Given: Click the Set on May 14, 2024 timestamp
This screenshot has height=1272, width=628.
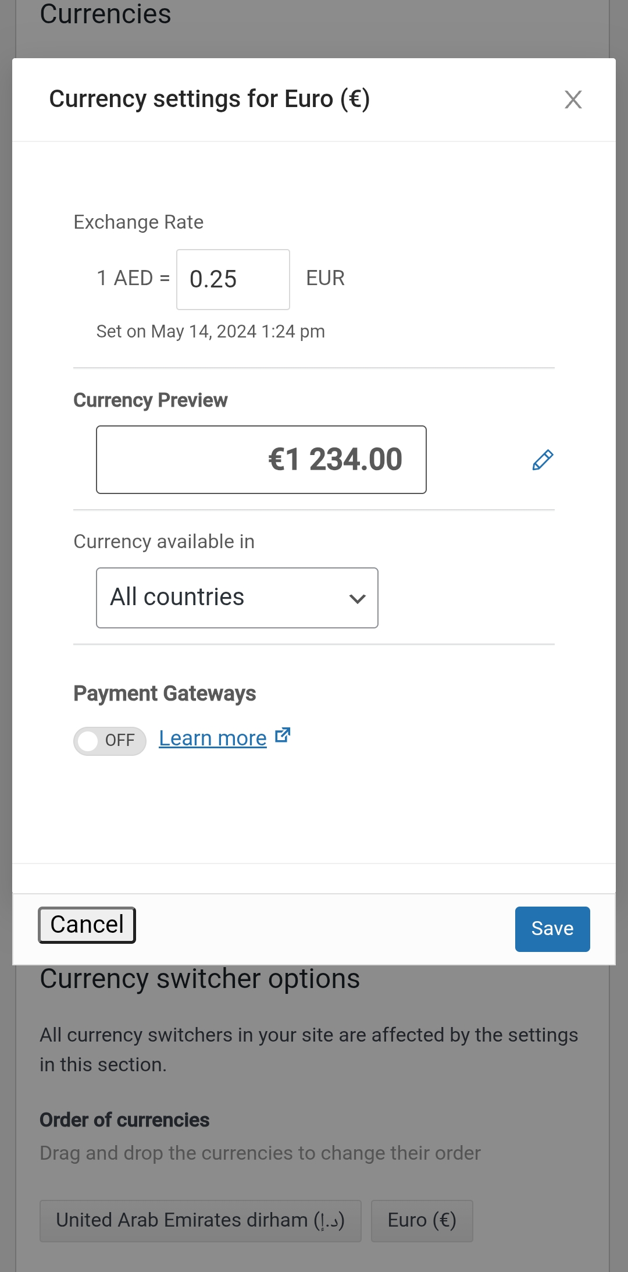Looking at the screenshot, I should pos(210,332).
